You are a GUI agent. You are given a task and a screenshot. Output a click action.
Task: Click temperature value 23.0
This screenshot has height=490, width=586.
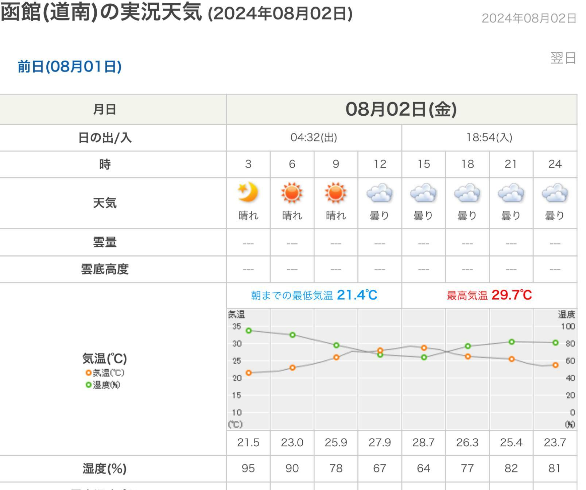pyautogui.click(x=292, y=443)
